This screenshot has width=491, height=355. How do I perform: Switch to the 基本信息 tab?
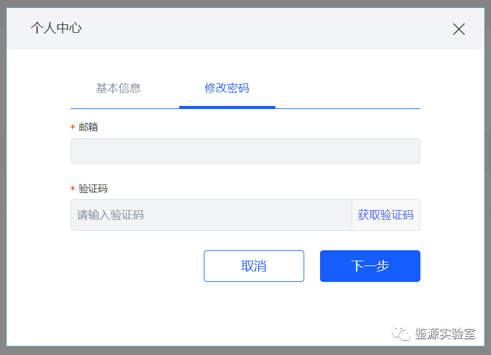coord(118,88)
